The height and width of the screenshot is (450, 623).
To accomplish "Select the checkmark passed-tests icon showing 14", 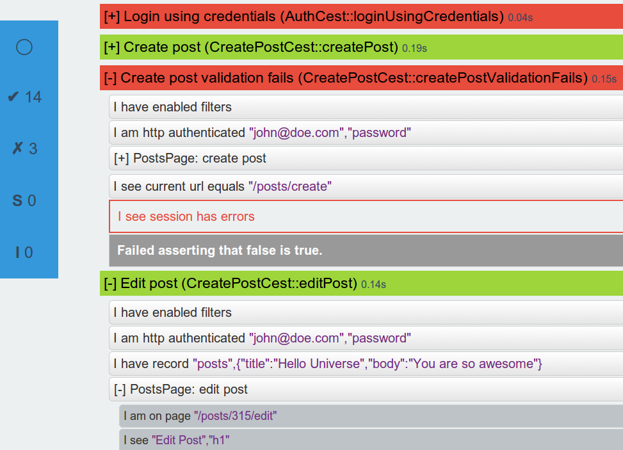I will point(23,97).
